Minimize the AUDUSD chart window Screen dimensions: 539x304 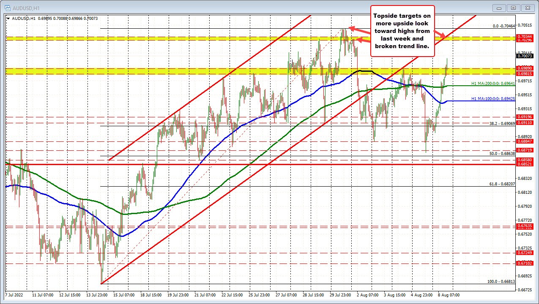(x=501, y=8)
